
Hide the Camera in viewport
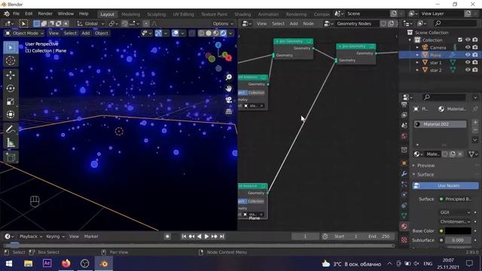468,47
